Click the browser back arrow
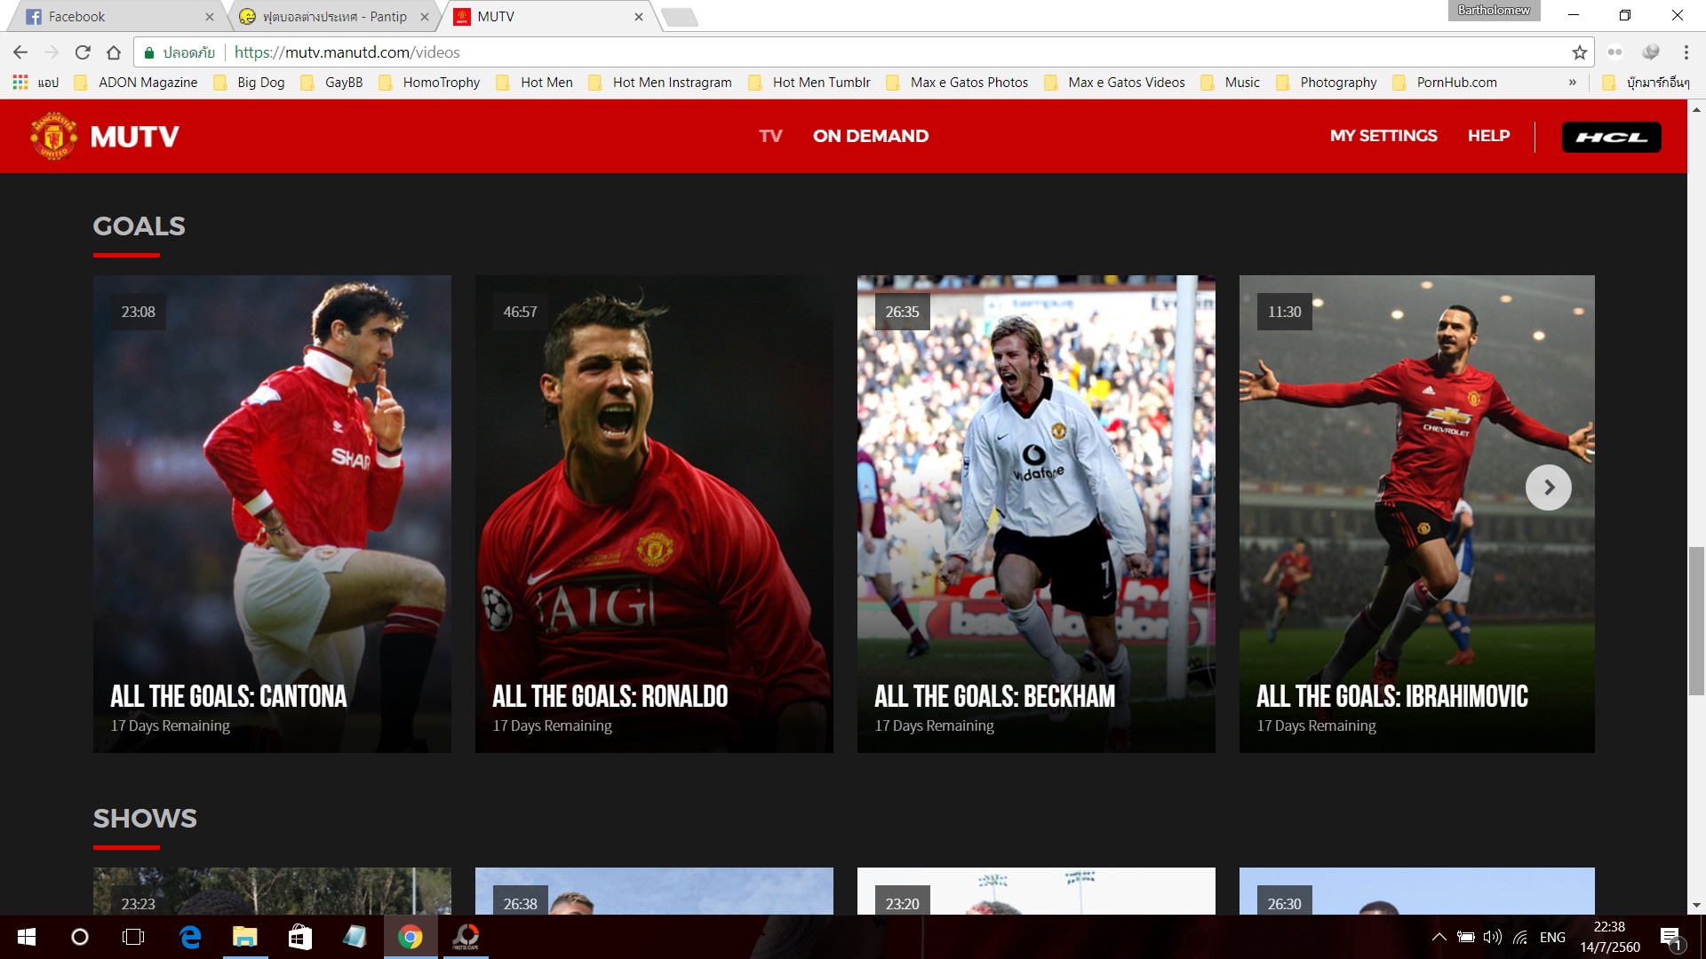 (x=20, y=52)
